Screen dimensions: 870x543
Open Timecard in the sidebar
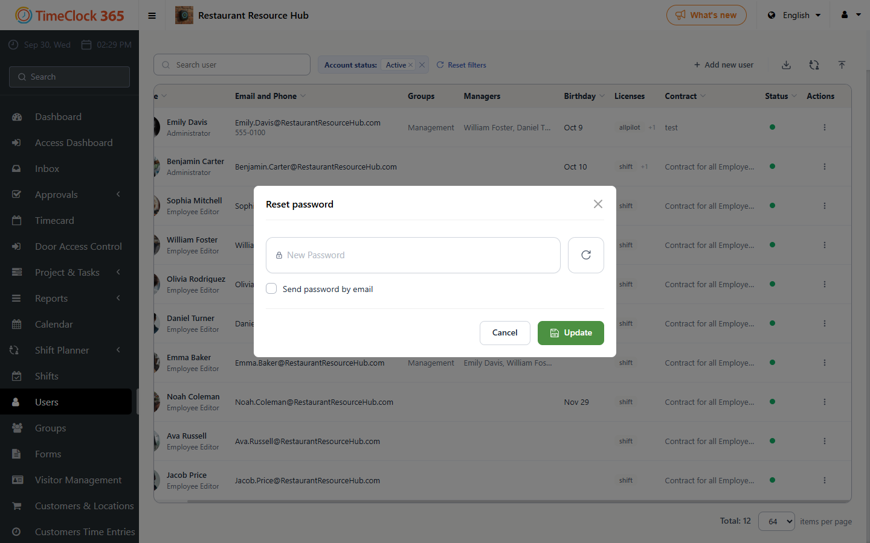click(54, 220)
